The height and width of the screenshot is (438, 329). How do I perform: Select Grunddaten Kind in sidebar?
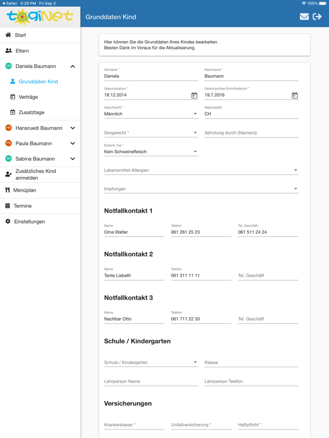pos(40,82)
